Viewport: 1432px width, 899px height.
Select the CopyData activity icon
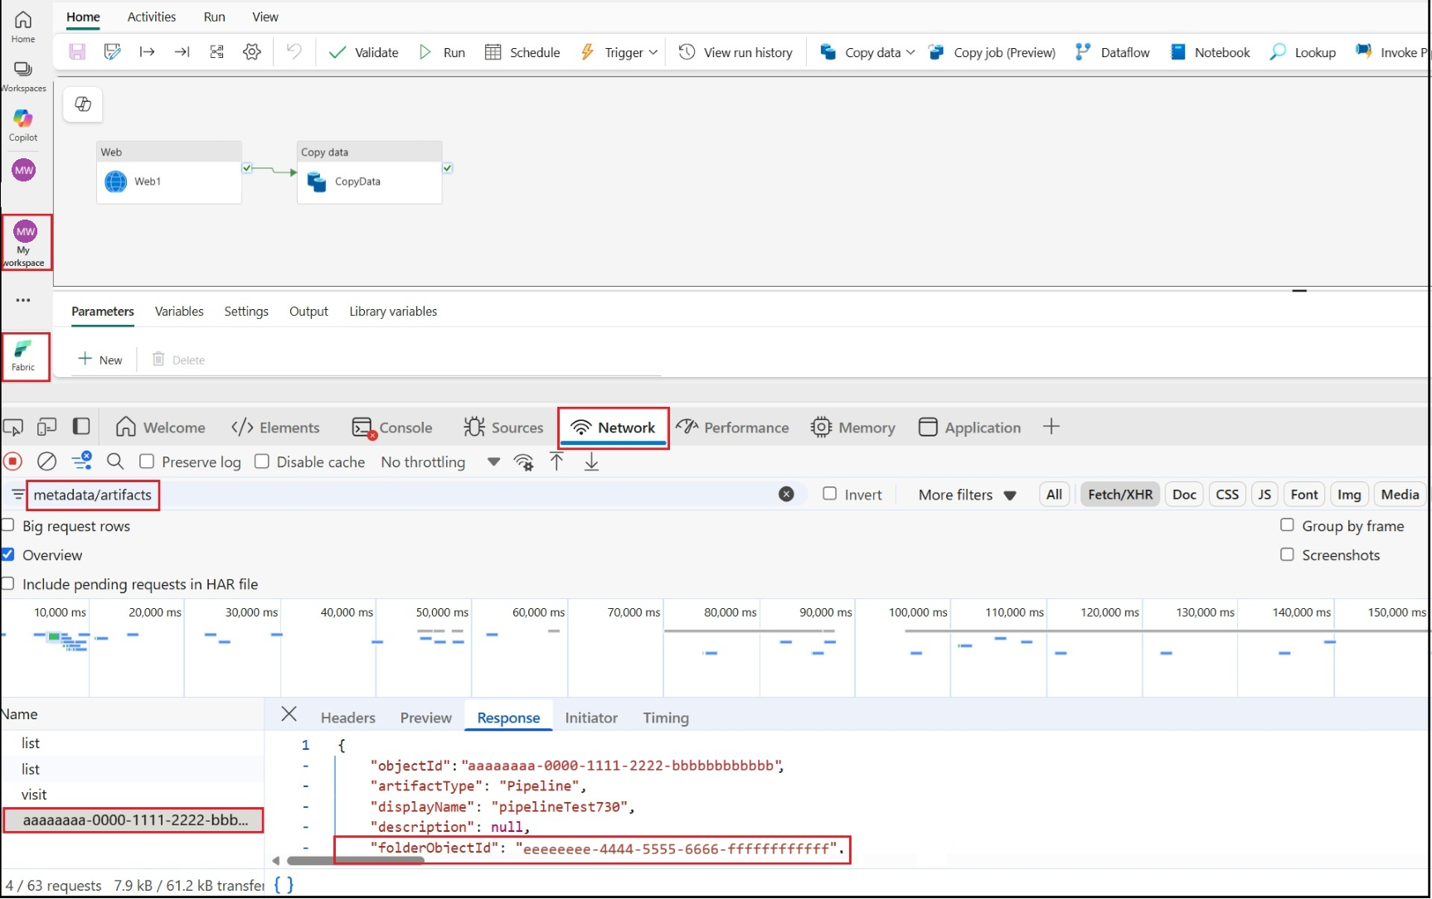pyautogui.click(x=317, y=181)
